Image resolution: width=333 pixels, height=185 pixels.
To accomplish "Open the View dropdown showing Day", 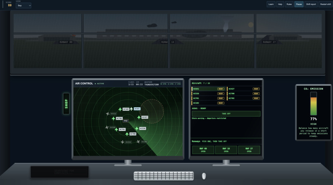I will (24, 5).
